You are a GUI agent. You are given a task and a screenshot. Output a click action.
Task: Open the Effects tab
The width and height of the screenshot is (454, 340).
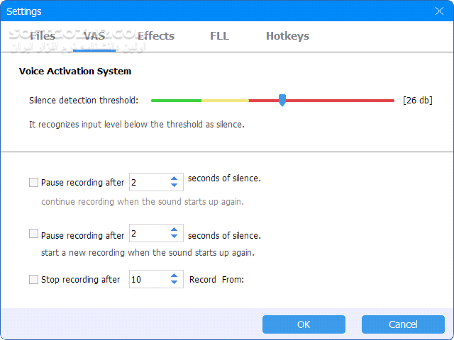click(155, 36)
